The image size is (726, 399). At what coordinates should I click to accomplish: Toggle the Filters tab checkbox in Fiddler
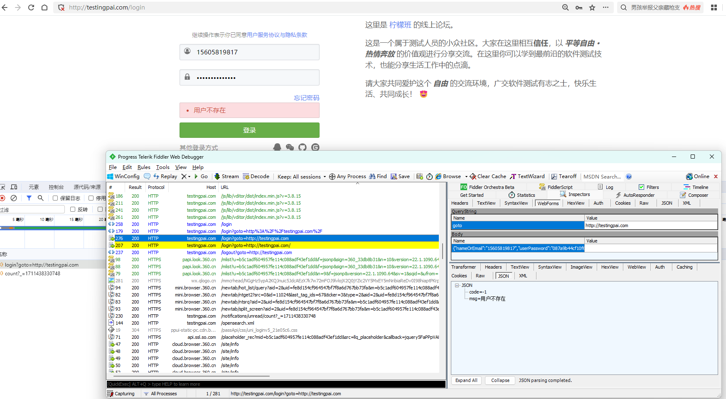642,187
